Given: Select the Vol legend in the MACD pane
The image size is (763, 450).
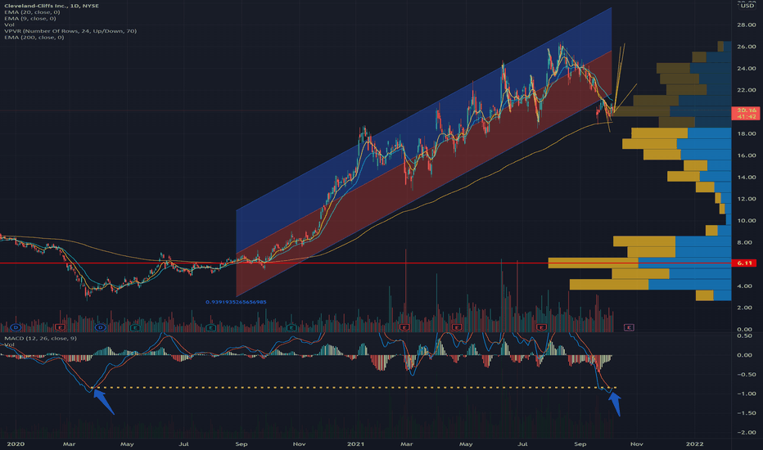Looking at the screenshot, I should point(9,344).
